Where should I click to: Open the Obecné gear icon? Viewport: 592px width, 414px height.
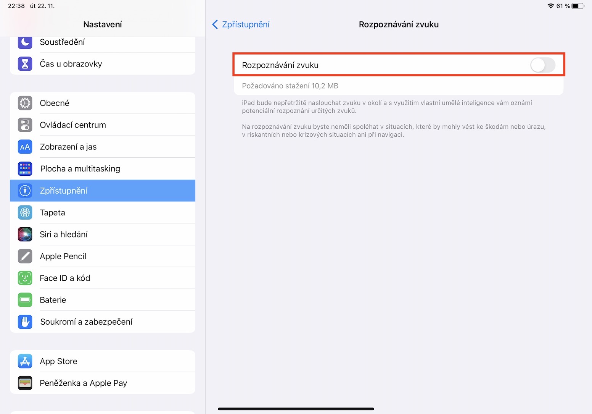pyautogui.click(x=25, y=103)
